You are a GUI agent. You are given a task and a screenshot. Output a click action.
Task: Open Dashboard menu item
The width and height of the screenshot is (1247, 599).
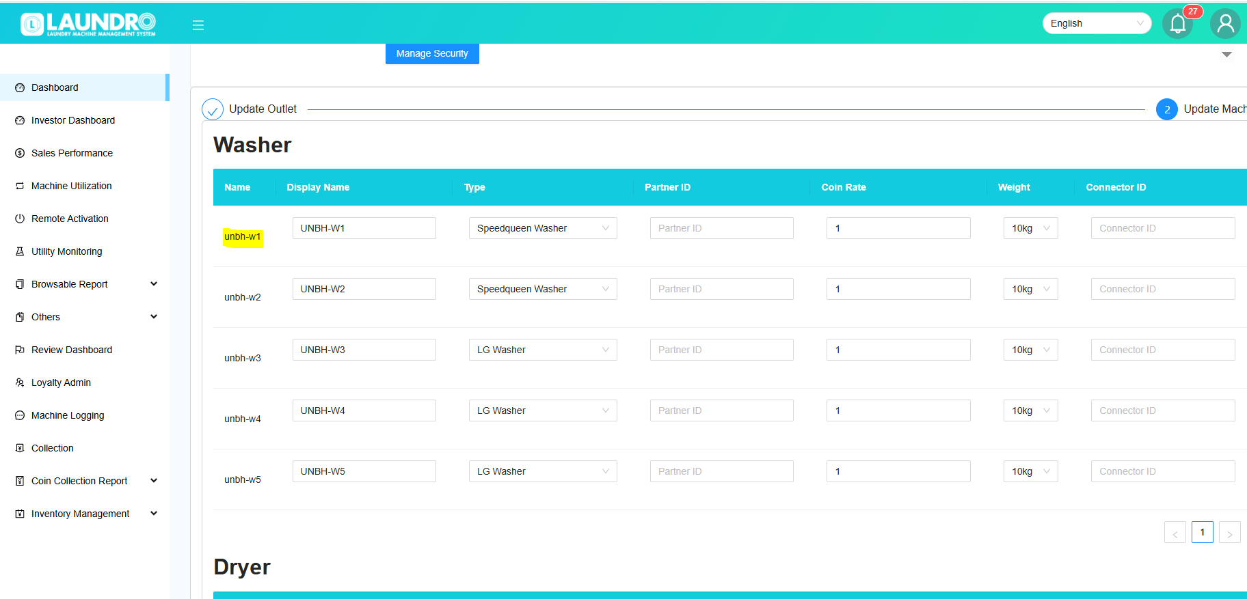pyautogui.click(x=85, y=87)
